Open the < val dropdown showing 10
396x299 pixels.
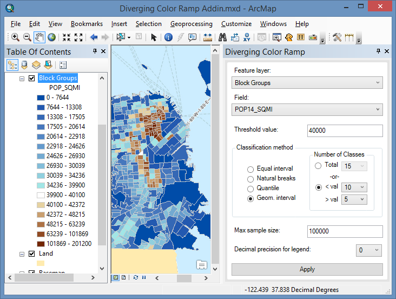pos(354,187)
